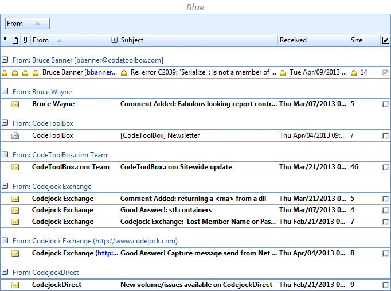Screen dimensions: 391x291
Task: Click the http: link in Codejock Exchange sender cell
Action: (x=108, y=253)
